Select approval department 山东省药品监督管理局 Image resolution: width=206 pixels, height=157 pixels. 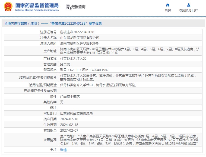(x=76, y=113)
